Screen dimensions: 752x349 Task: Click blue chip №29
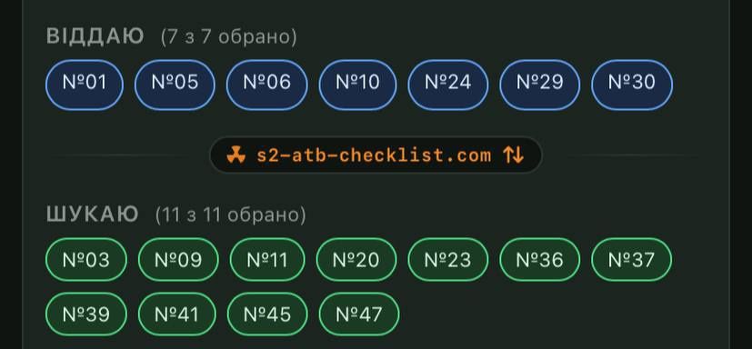click(540, 85)
